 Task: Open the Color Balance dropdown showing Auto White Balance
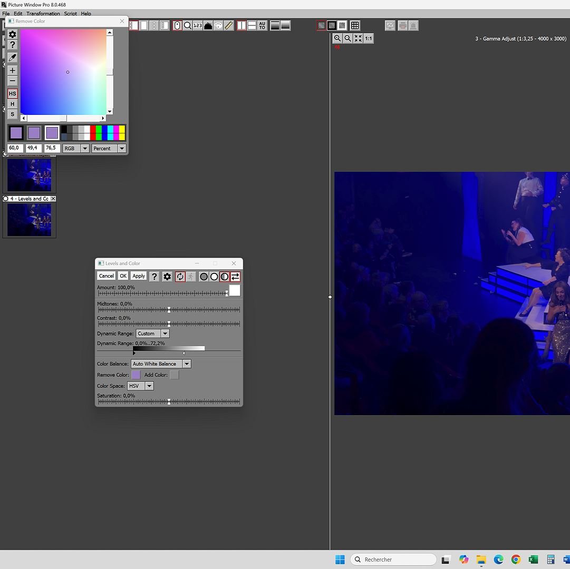[186, 364]
